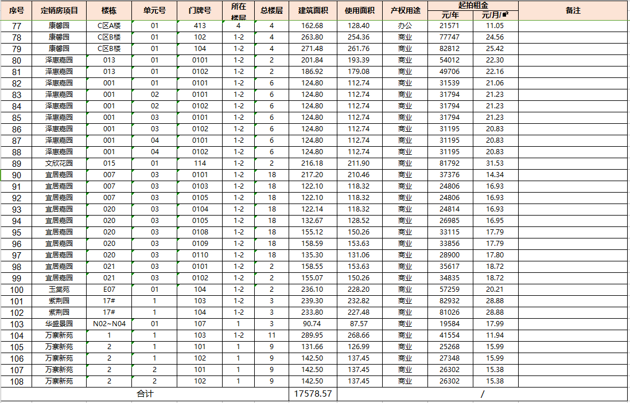Select the 起拍租金 merged header cell

[x=473, y=5]
